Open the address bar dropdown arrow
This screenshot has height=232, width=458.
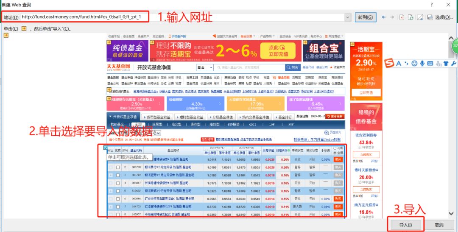pos(348,17)
